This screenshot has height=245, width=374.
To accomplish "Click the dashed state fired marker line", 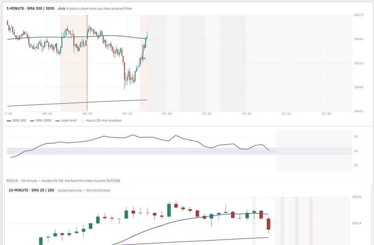I will coord(87,63).
